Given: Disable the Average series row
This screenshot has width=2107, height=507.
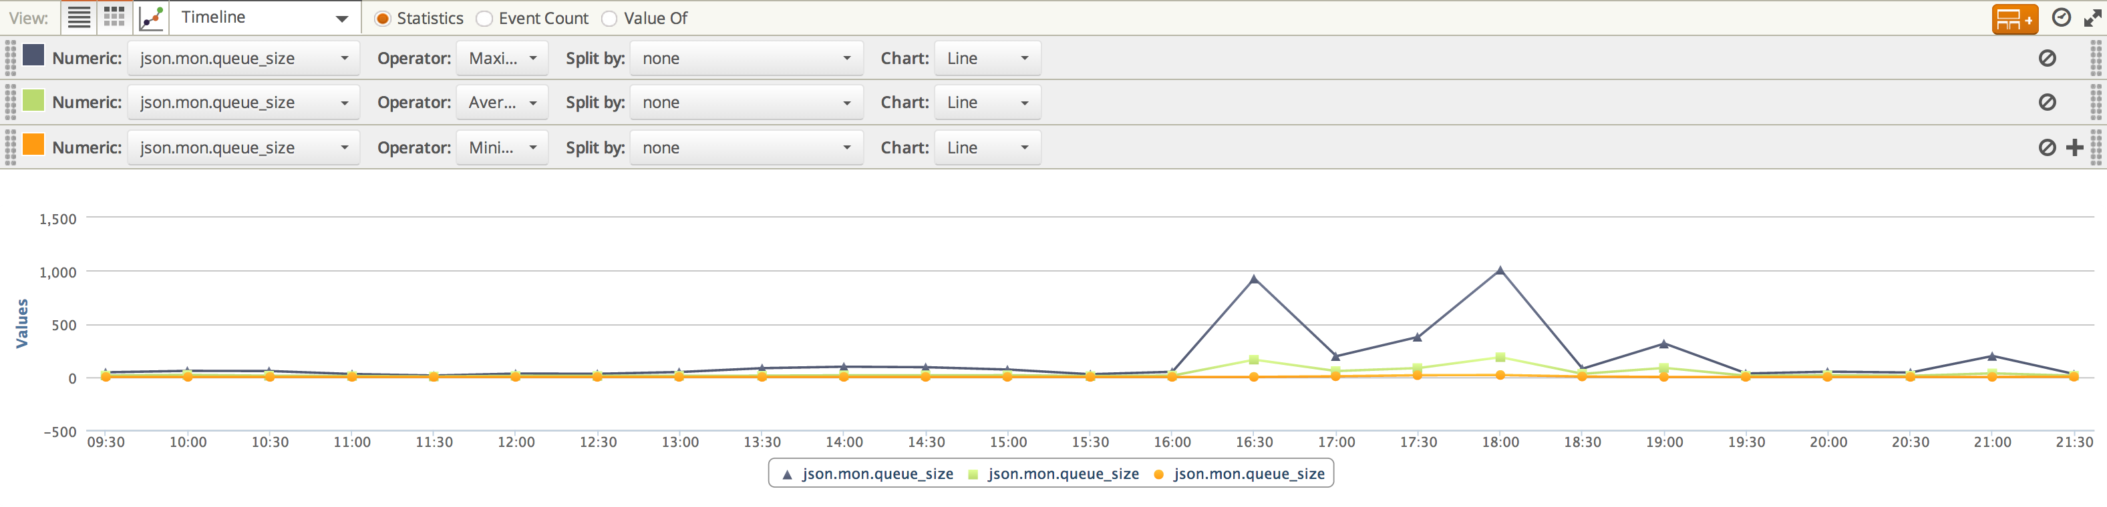Looking at the screenshot, I should coord(2046,102).
